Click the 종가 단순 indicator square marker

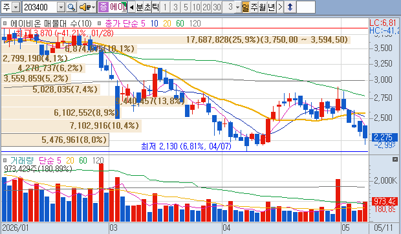tap(100, 23)
